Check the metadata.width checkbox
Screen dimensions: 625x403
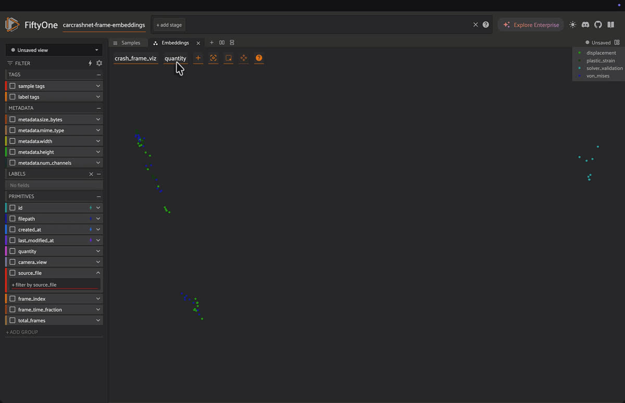[x=12, y=141]
